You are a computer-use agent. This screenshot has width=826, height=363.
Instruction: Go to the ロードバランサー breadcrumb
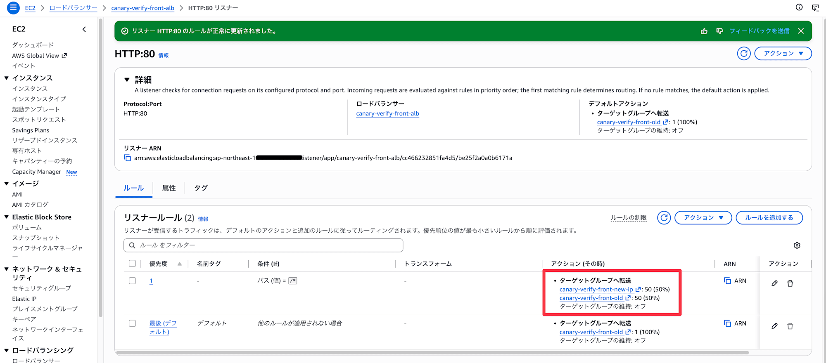(x=73, y=8)
